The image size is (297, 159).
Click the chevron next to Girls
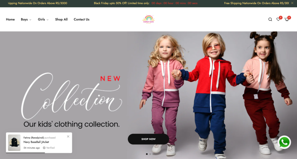tap(48, 20)
